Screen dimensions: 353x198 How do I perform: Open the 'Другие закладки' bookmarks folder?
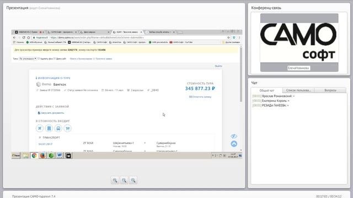[231, 42]
